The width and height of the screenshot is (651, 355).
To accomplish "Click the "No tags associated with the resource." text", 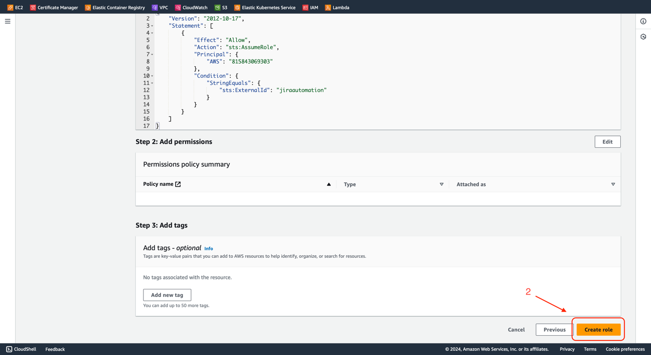I will [187, 278].
